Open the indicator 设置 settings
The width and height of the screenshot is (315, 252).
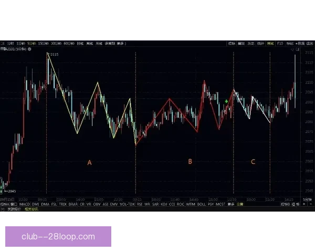click(x=240, y=204)
